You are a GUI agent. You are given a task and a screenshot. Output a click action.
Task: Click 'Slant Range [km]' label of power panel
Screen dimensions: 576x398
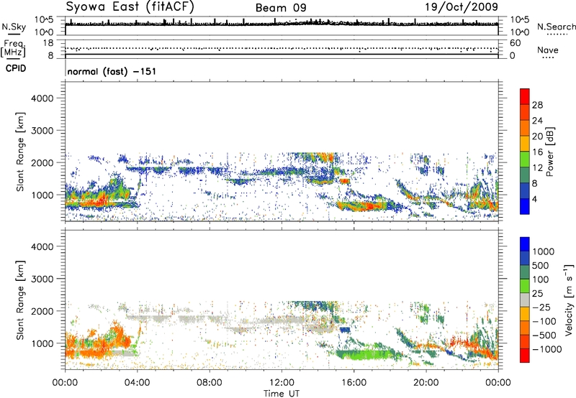pos(20,152)
